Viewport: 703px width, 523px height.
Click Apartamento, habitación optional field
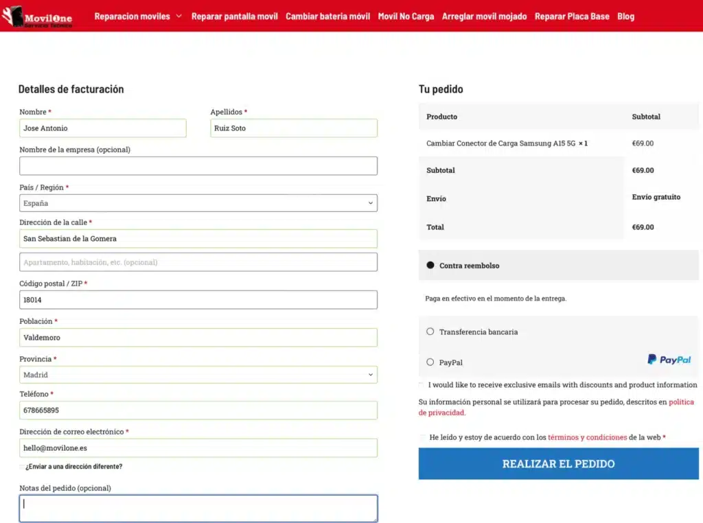[198, 262]
